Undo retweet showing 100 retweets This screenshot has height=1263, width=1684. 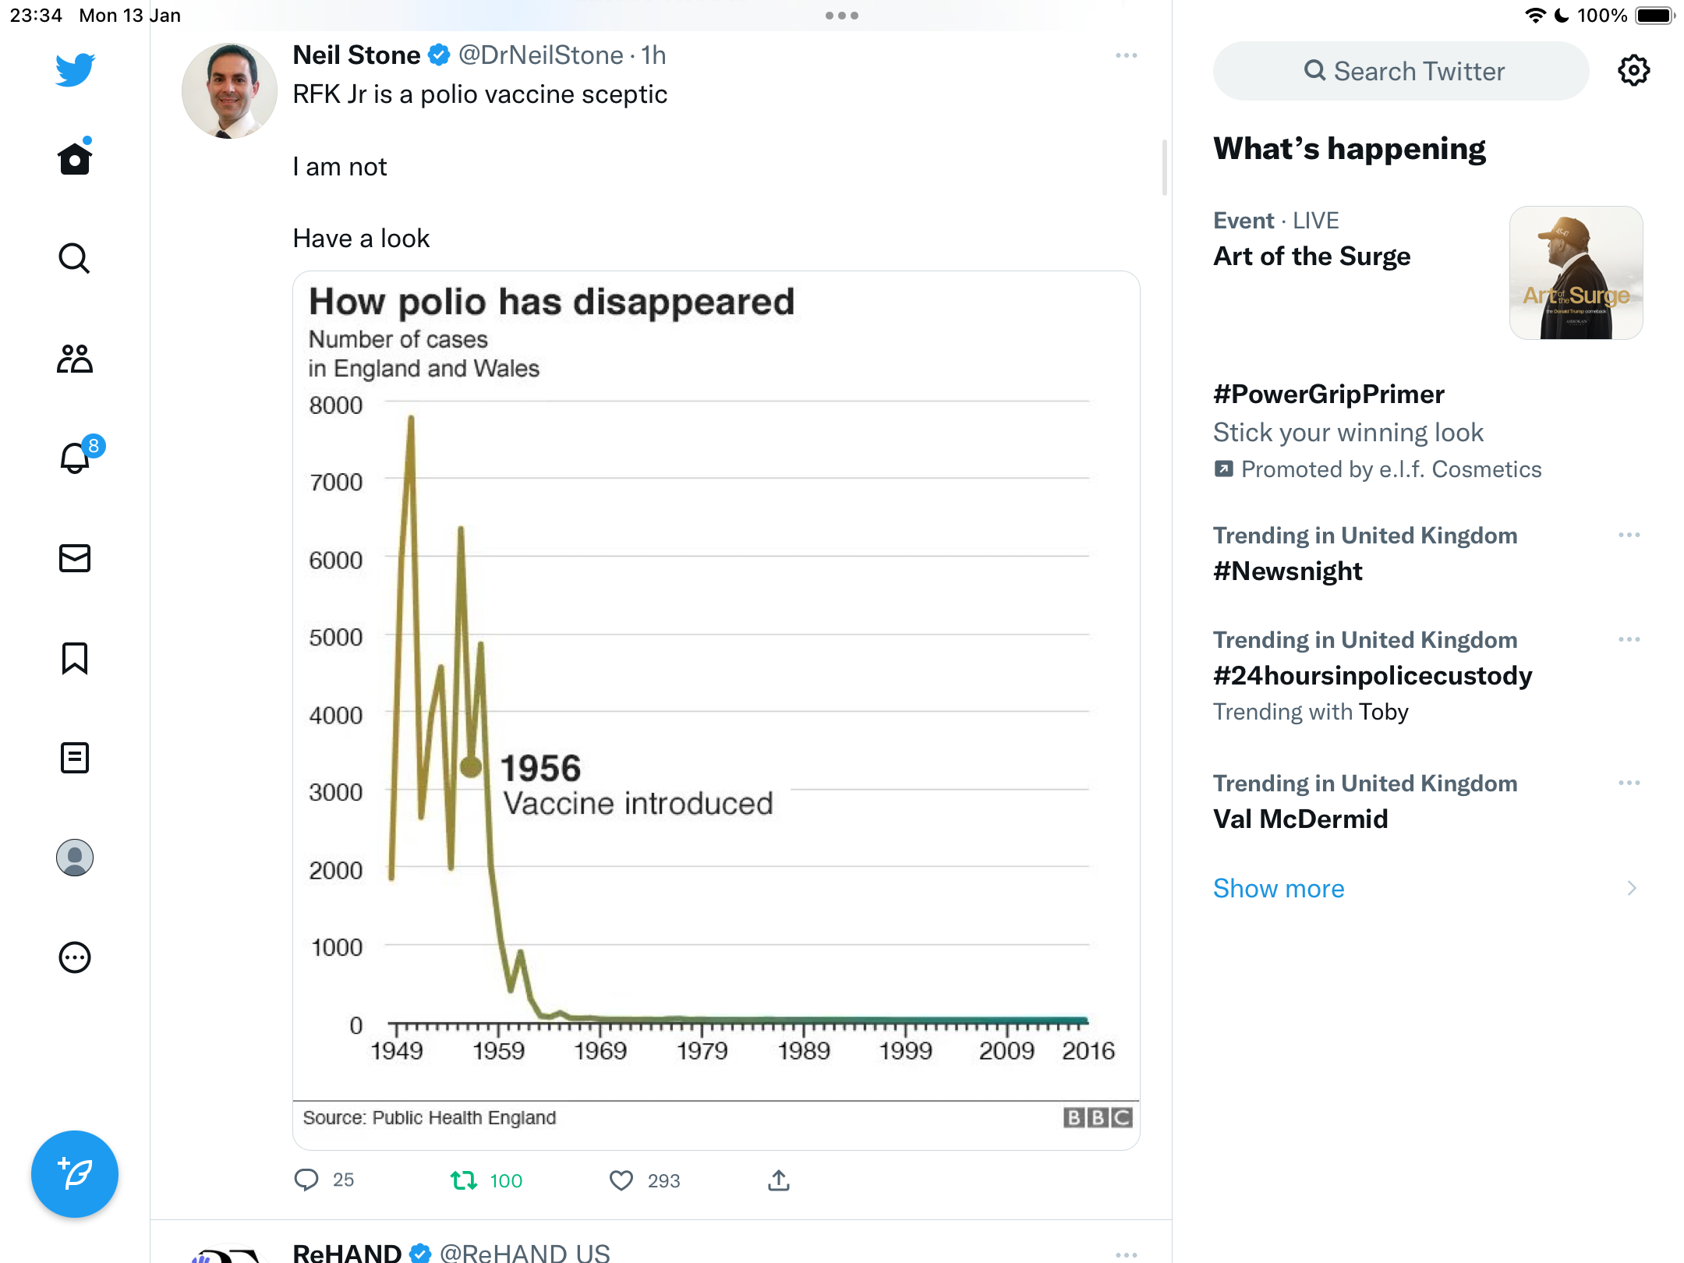486,1180
